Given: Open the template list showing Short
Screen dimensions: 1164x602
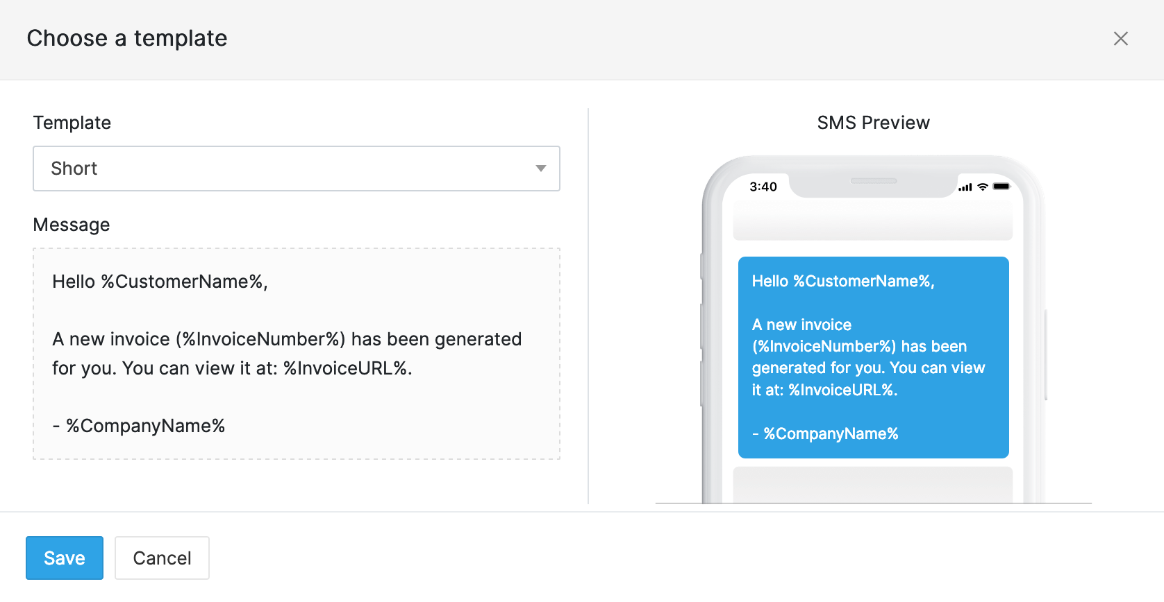Looking at the screenshot, I should (297, 169).
